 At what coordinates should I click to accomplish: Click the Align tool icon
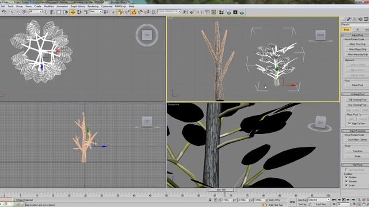pyautogui.click(x=192, y=12)
